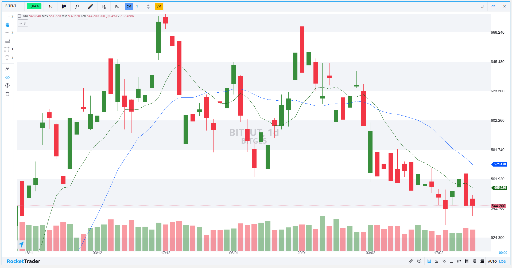Open the help question mark icon
This screenshot has width=512, height=268.
coord(7,85)
